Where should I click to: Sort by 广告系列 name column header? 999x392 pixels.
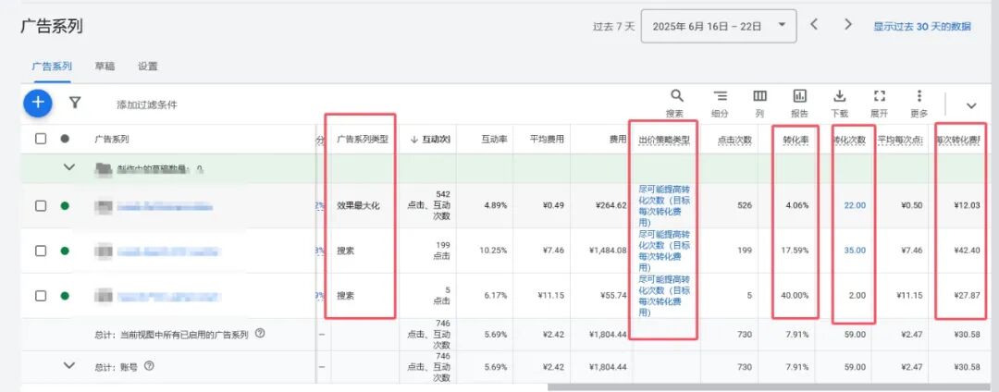pyautogui.click(x=112, y=140)
